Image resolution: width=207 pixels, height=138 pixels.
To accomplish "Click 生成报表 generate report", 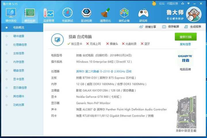I will pos(193,27).
